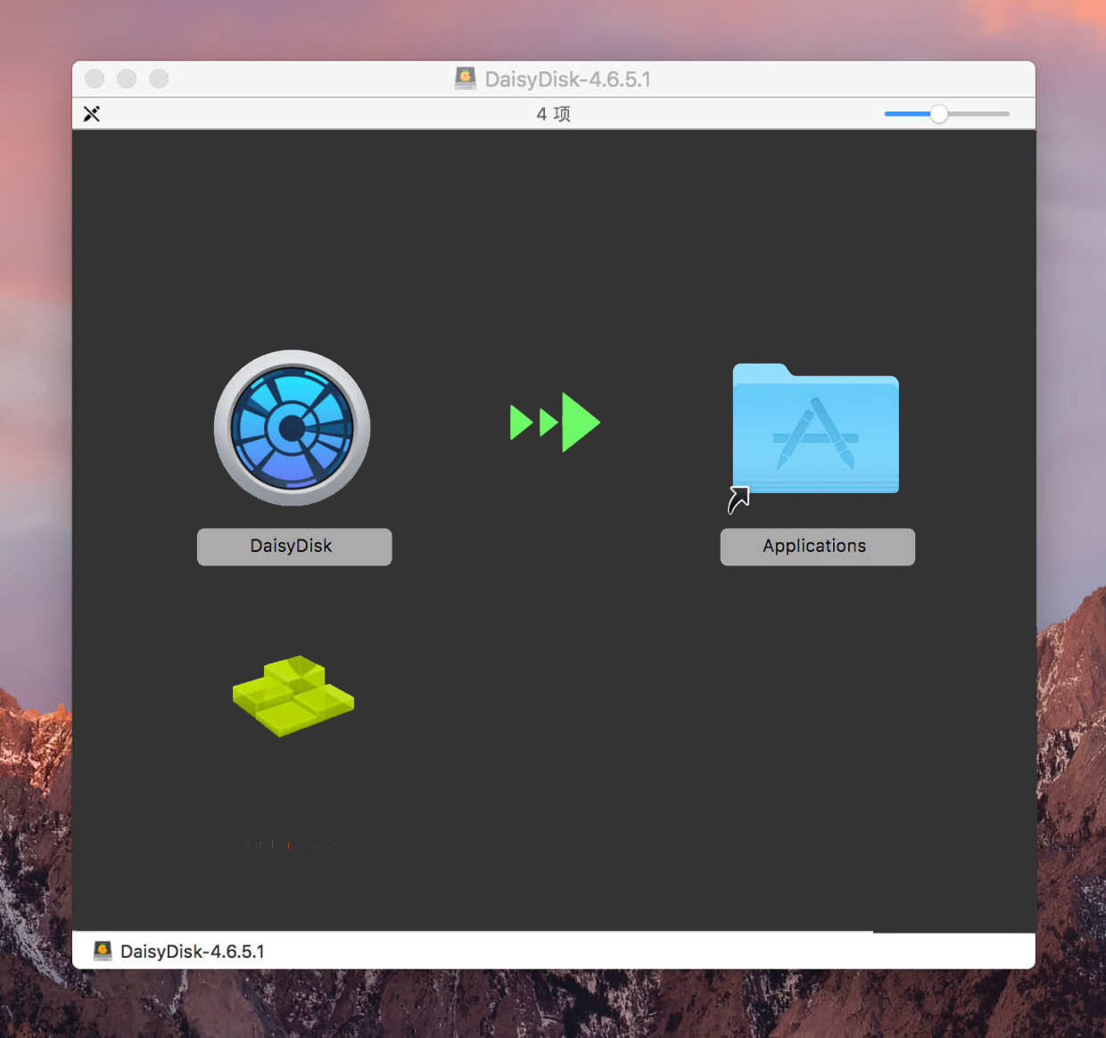Viewport: 1106px width, 1038px height.
Task: Close the DaisyDisk-4.6.5.1 window
Action: [95, 78]
